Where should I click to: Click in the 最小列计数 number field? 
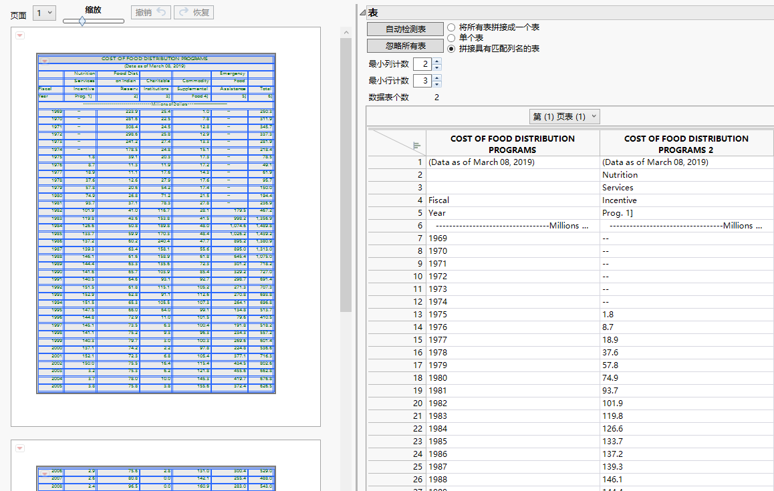coord(422,64)
